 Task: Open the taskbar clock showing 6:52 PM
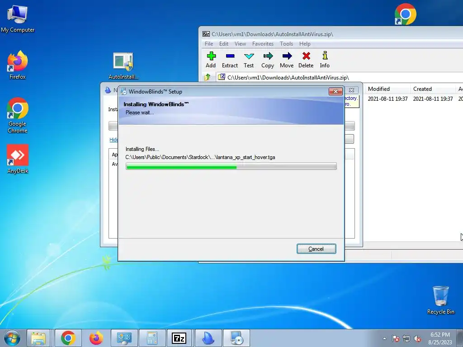click(x=440, y=338)
